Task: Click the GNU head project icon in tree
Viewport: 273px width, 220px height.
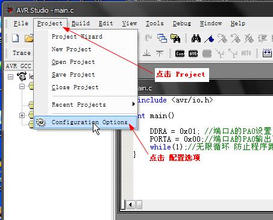Action: [x=22, y=77]
